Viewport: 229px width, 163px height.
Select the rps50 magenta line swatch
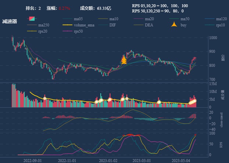coord(67,31)
